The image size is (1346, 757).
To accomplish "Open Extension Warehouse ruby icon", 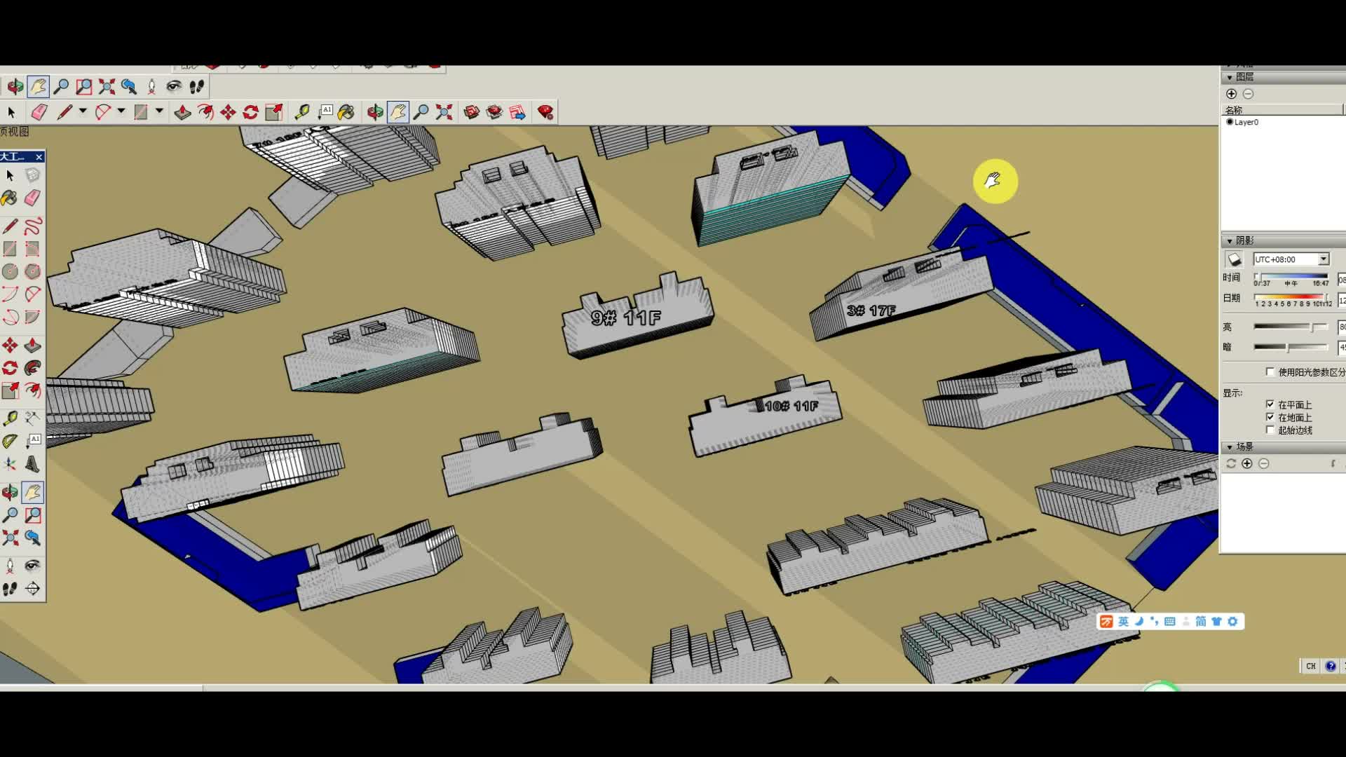I will [x=545, y=112].
